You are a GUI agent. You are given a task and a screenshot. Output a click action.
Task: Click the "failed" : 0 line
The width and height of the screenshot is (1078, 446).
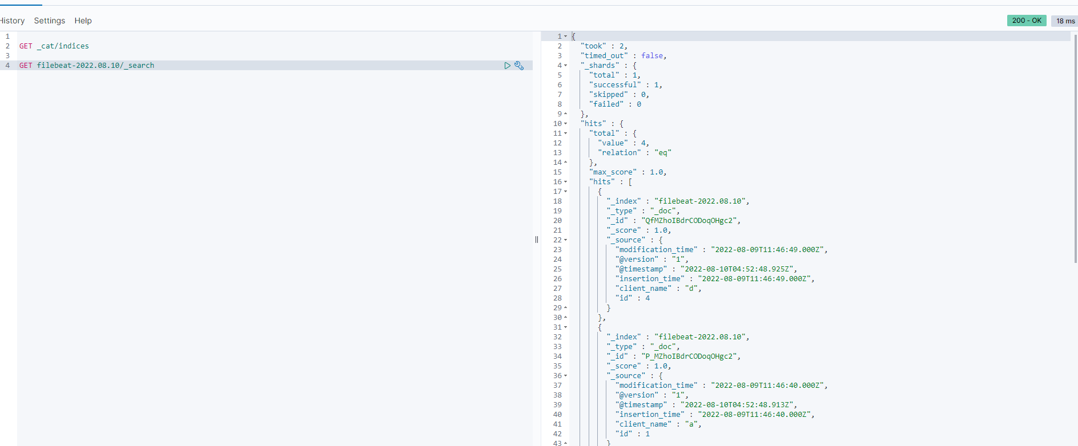click(615, 104)
